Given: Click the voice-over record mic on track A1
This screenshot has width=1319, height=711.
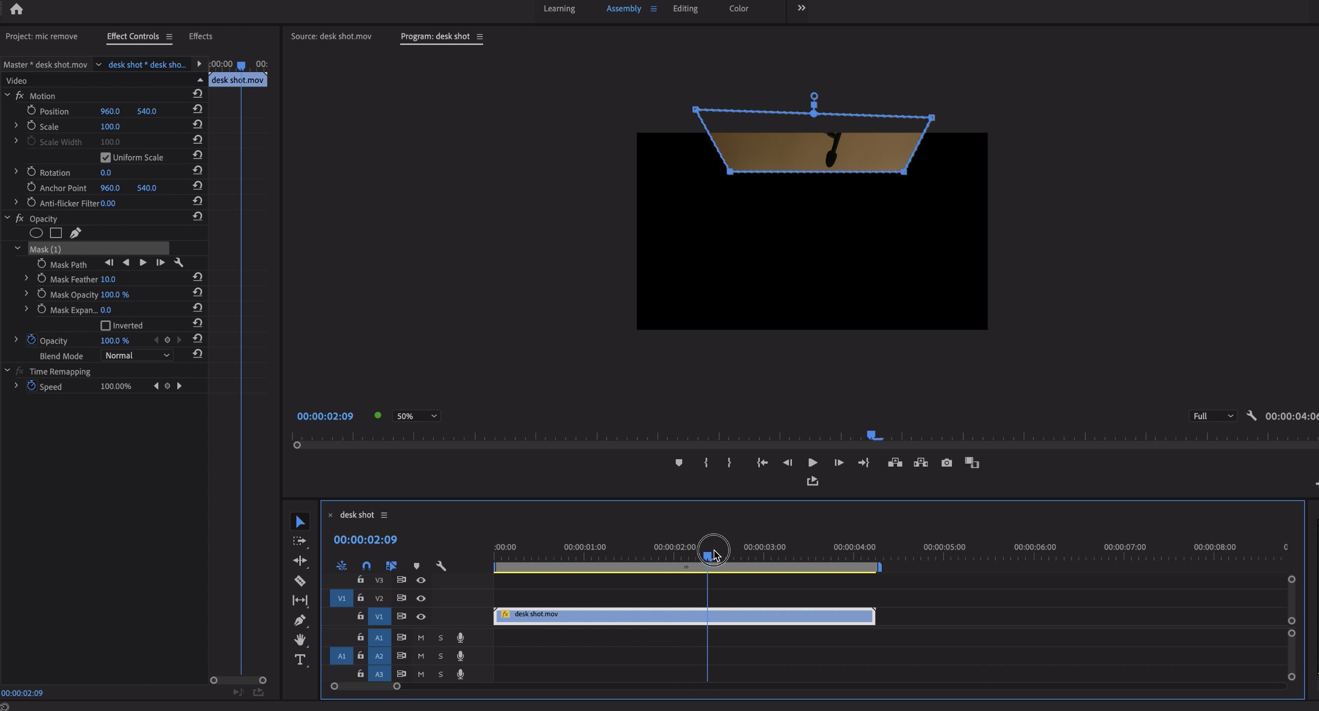Looking at the screenshot, I should pos(460,638).
